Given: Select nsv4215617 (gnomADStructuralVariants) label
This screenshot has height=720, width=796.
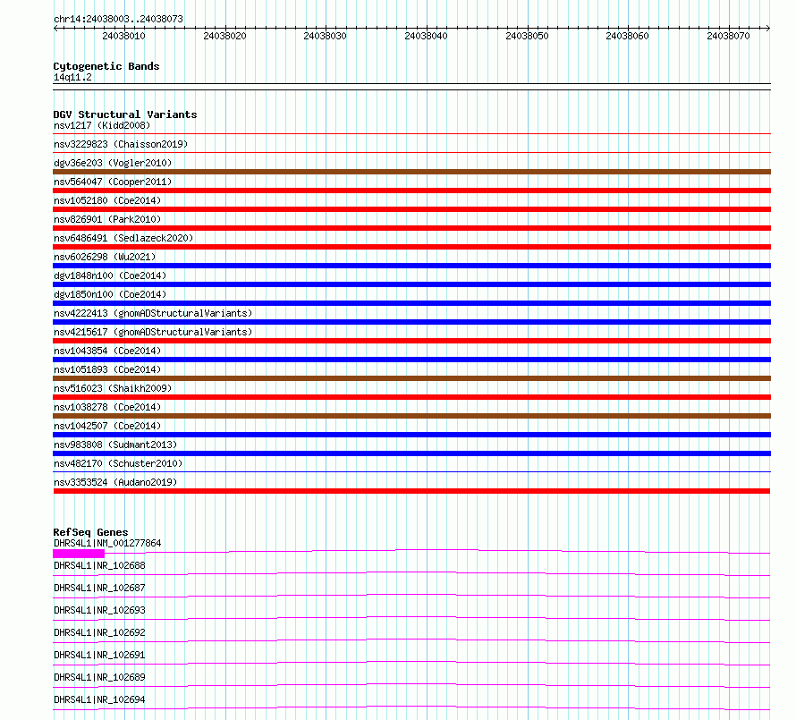Looking at the screenshot, I should 153,332.
